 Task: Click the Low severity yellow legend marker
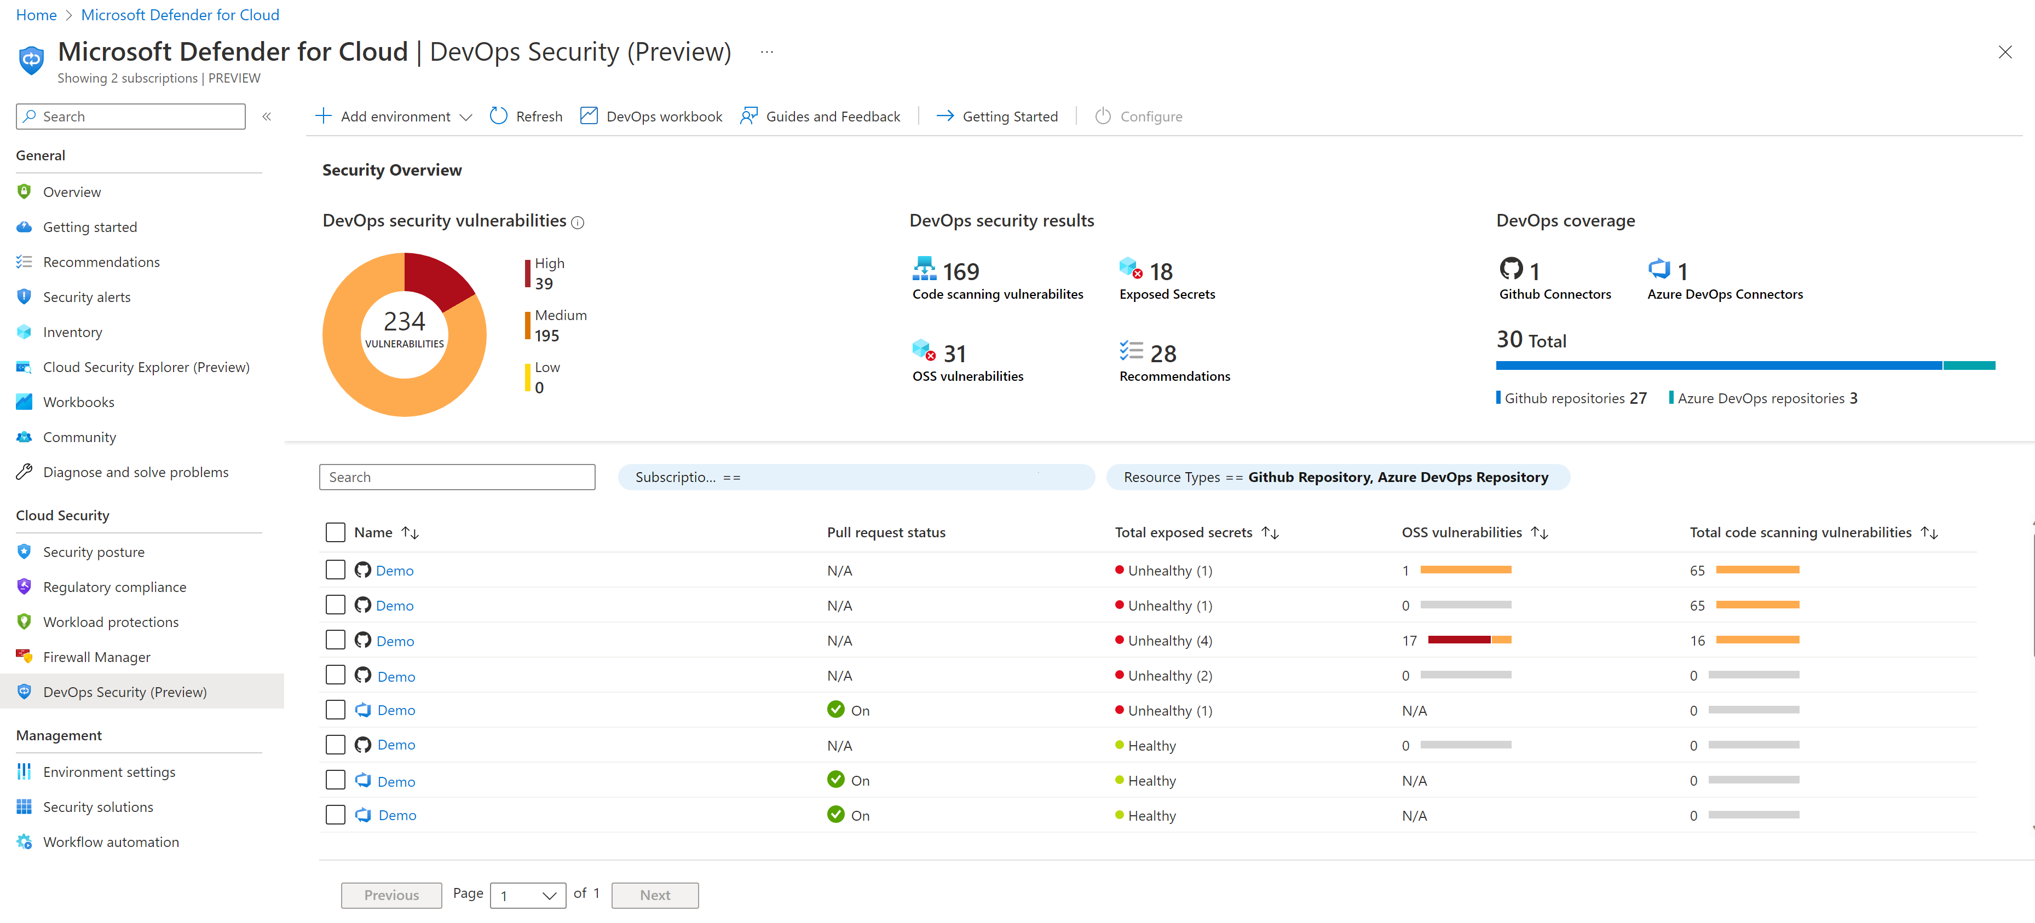pos(528,378)
